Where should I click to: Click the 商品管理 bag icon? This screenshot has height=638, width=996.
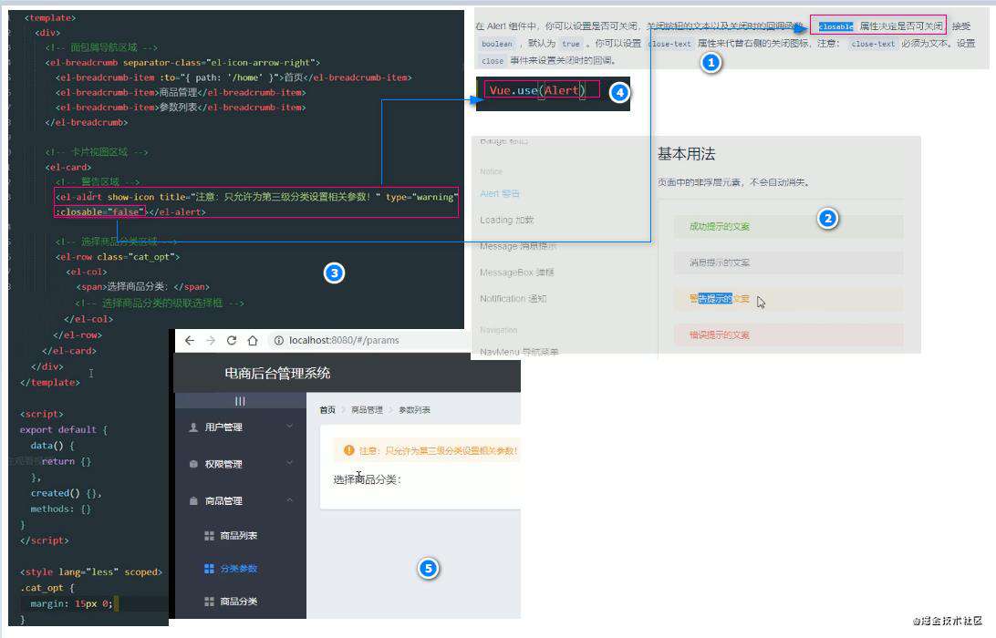[193, 501]
